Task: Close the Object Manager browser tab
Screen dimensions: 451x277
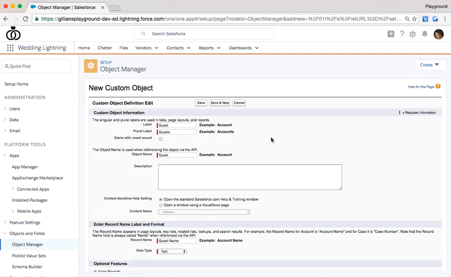Action: click(102, 8)
